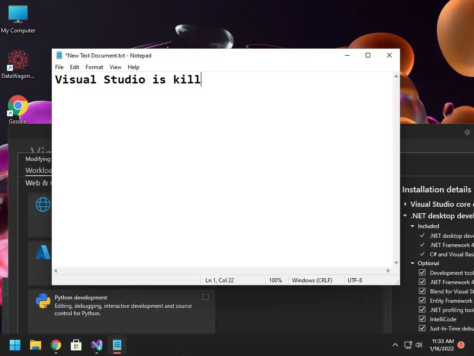Click the 100% zoom status entry
Image resolution: width=474 pixels, height=356 pixels.
tap(275, 280)
